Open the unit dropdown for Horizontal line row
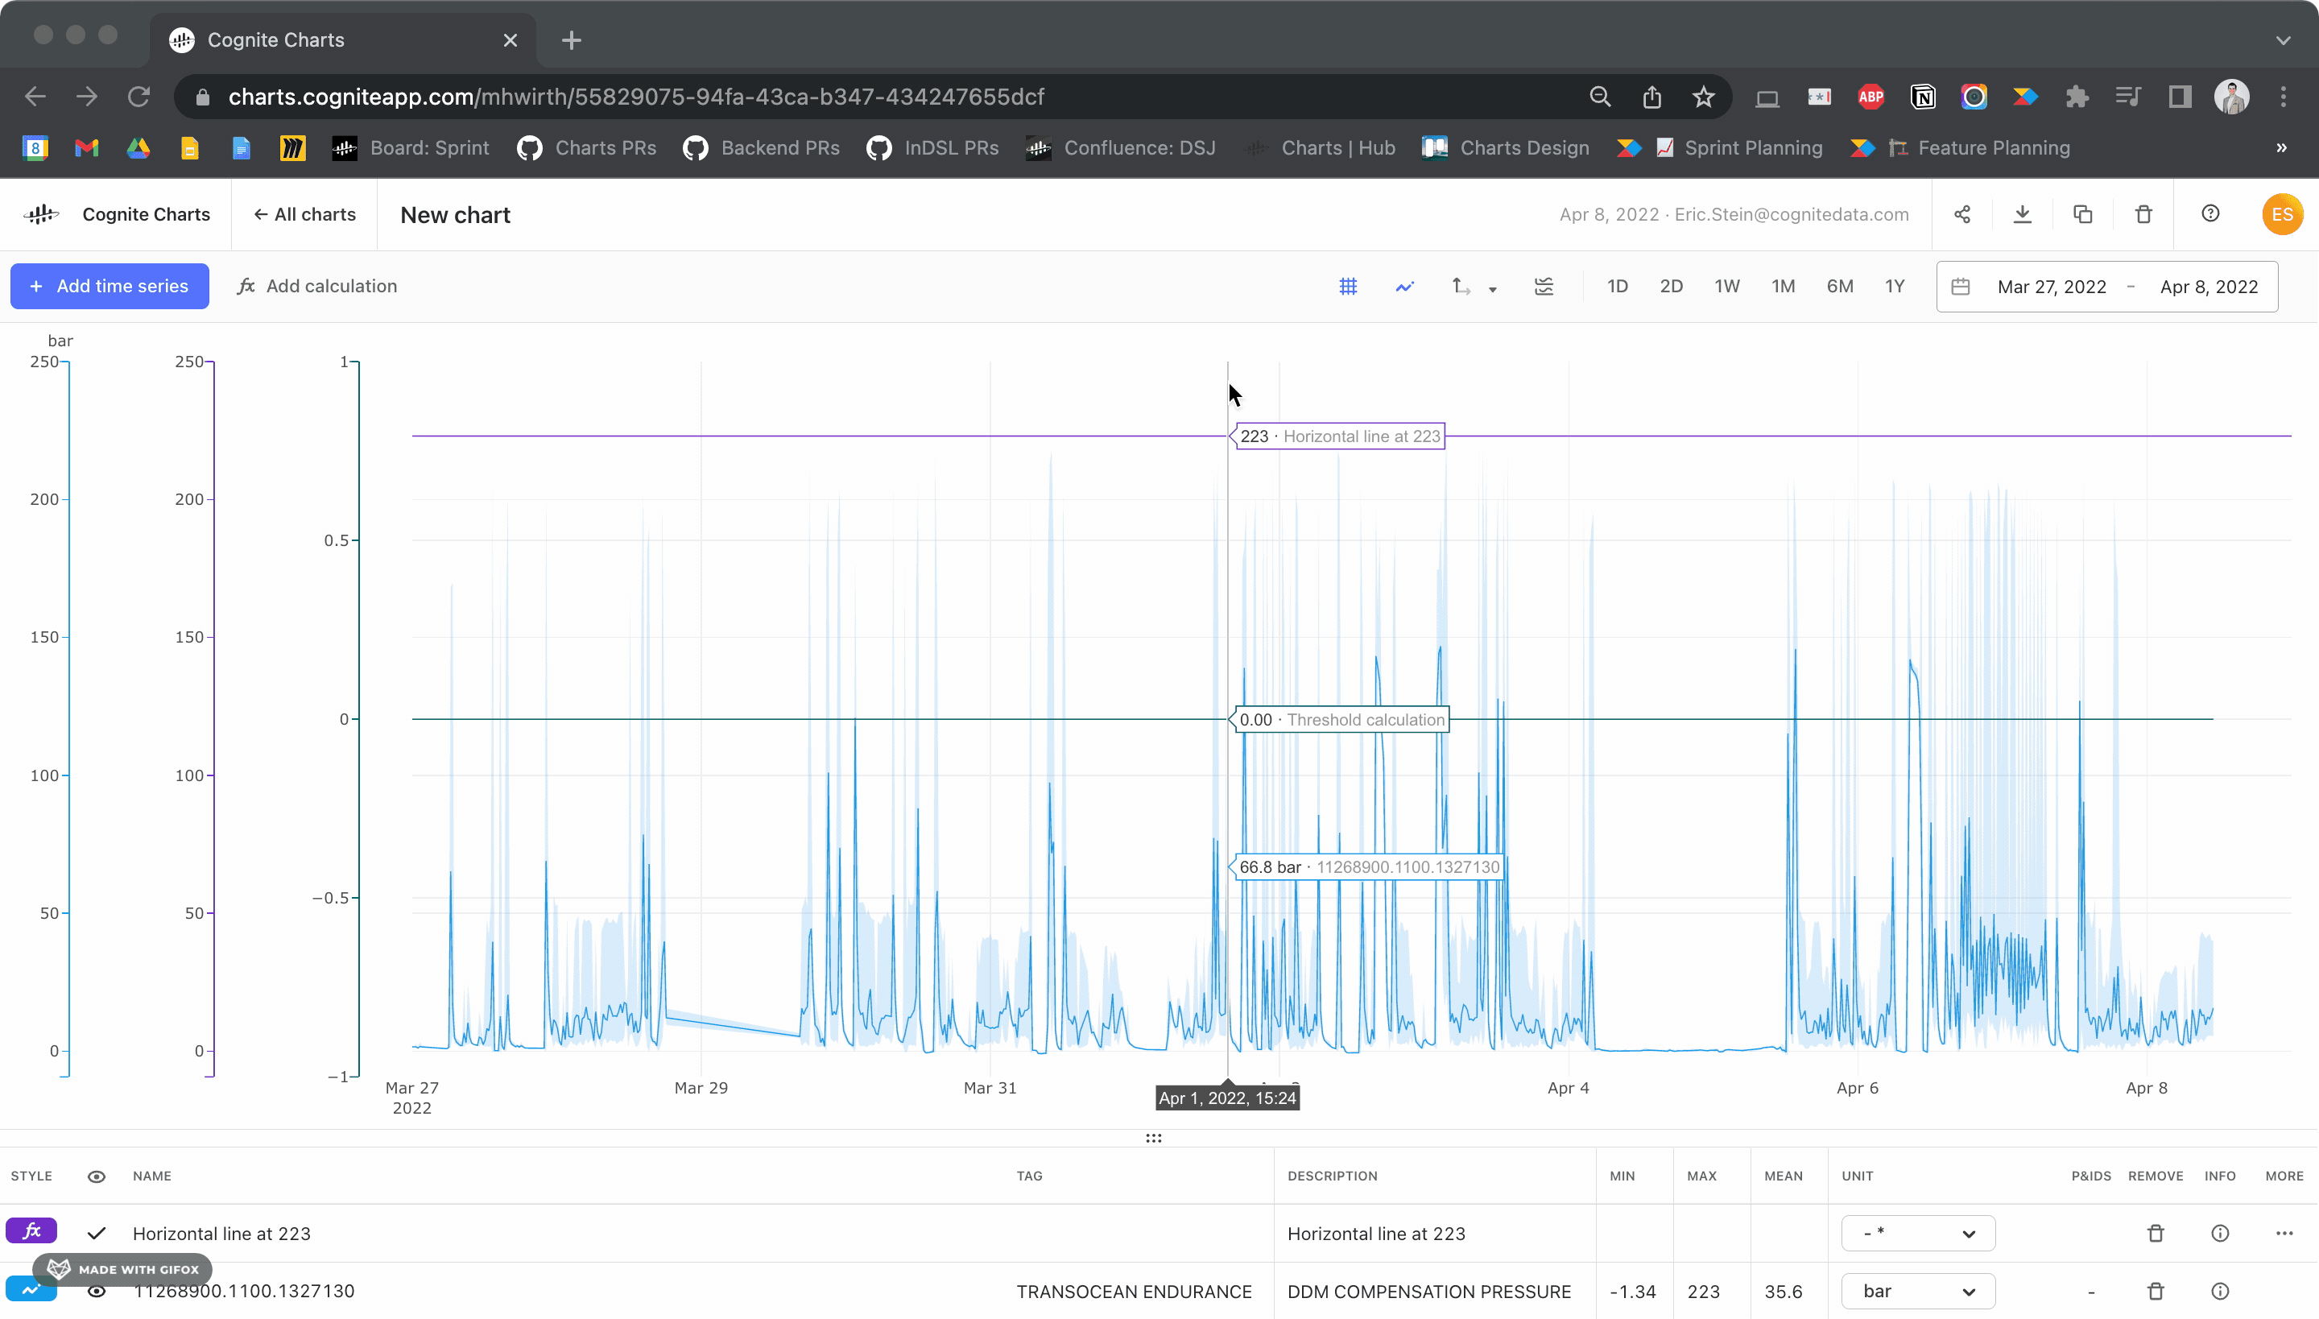The image size is (2319, 1319). (x=1918, y=1233)
